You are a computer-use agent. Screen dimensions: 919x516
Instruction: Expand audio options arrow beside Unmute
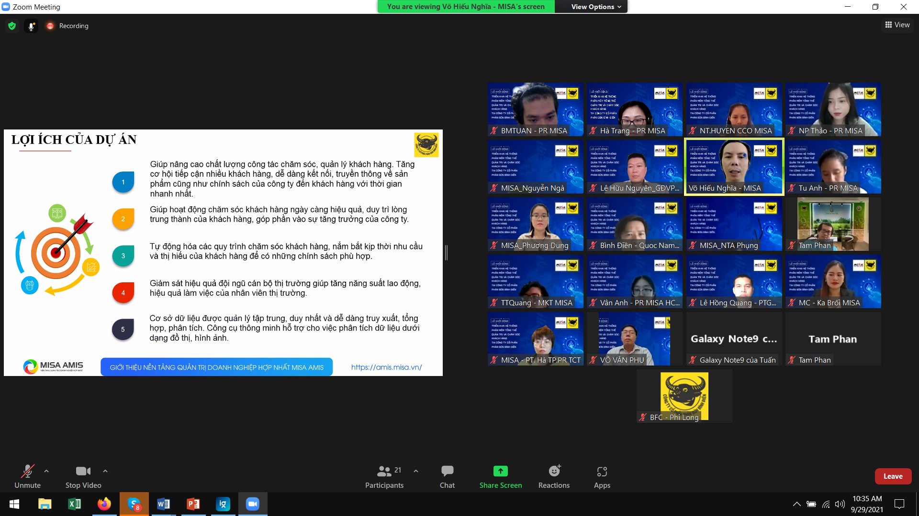(46, 471)
